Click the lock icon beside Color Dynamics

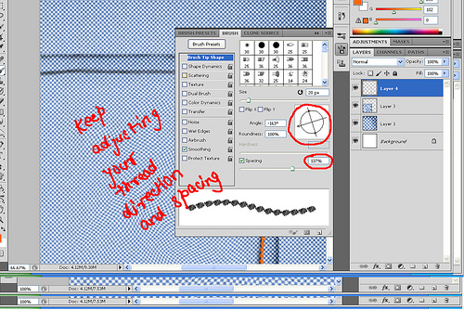coord(230,102)
